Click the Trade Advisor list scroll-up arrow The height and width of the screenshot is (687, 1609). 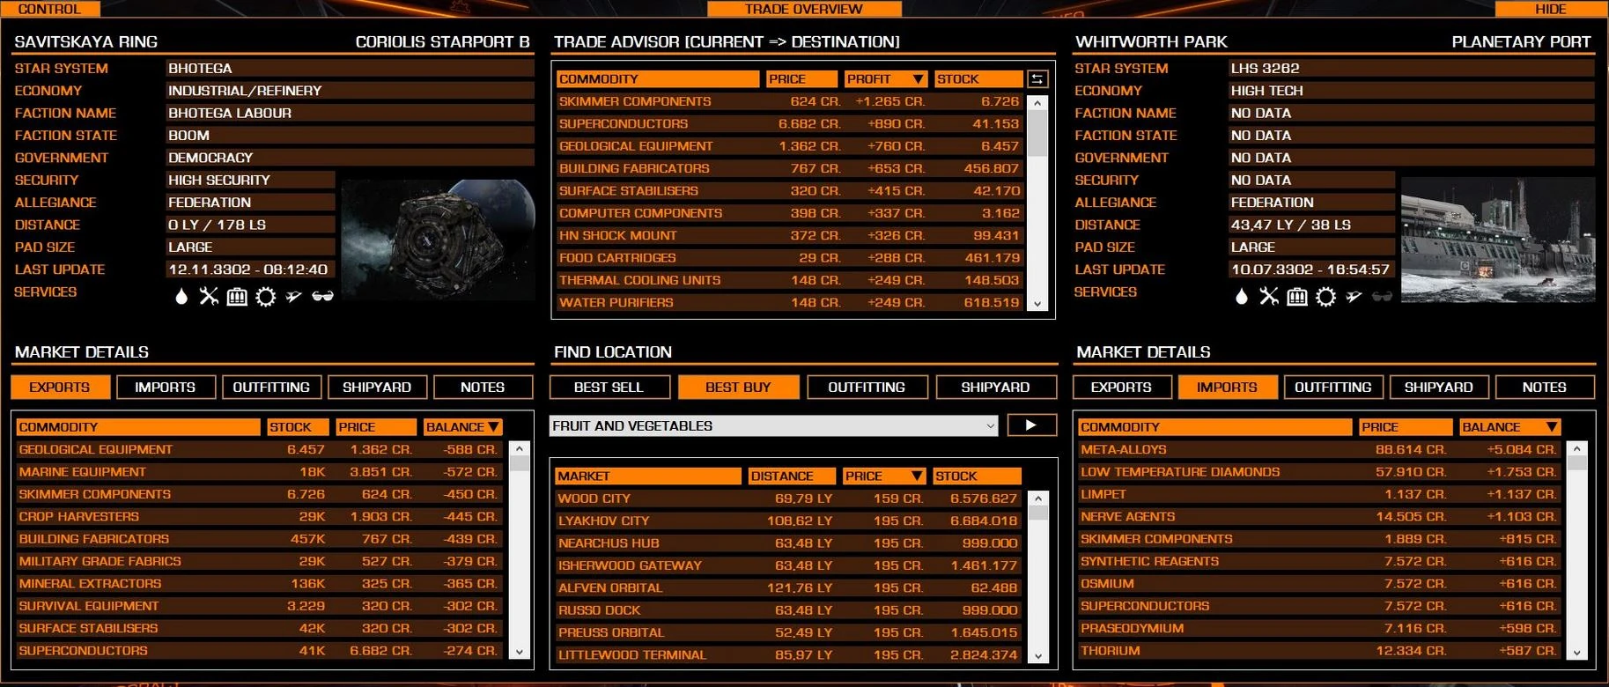click(1037, 103)
